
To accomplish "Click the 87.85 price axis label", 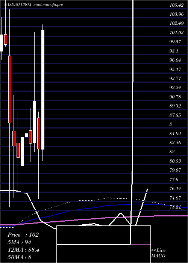I will pyautogui.click(x=176, y=115).
